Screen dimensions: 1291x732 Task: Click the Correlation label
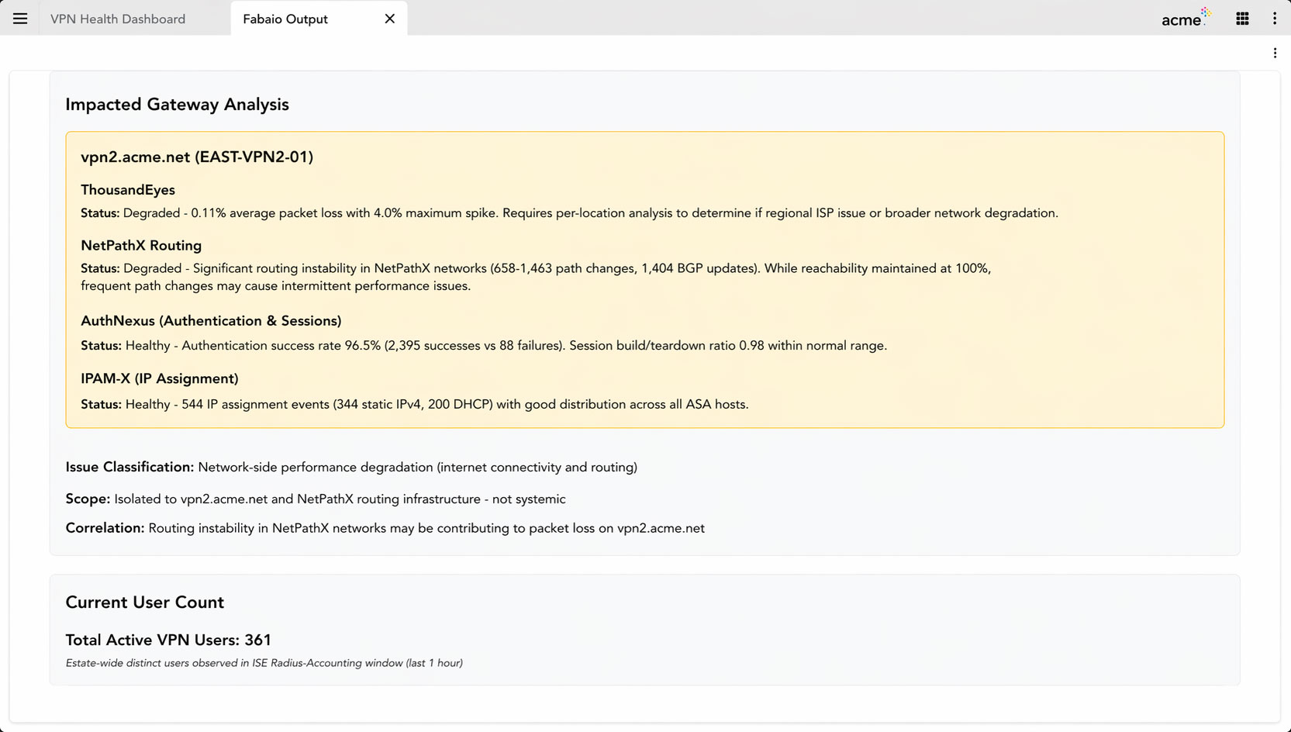[105, 528]
